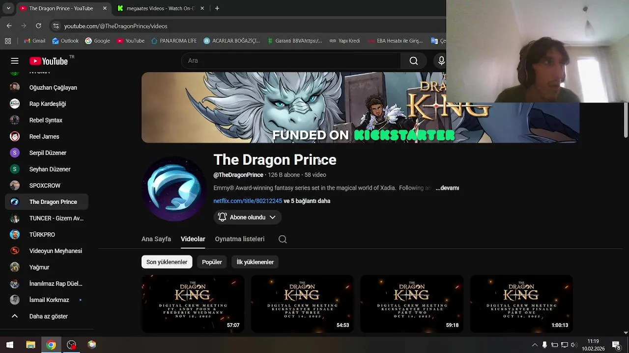The height and width of the screenshot is (353, 629).
Task: Open Rebel Syntax subscription
Action: coord(47,120)
